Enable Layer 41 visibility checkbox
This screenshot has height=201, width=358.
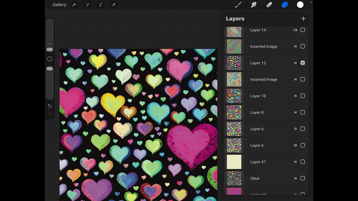(303, 162)
